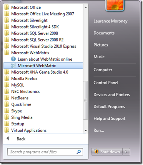The height and width of the screenshot is (165, 143).
Task: Open Help and Support
Action: 110,119
